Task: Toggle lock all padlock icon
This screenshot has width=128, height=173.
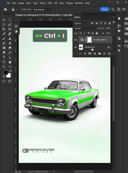Action: coord(97,33)
